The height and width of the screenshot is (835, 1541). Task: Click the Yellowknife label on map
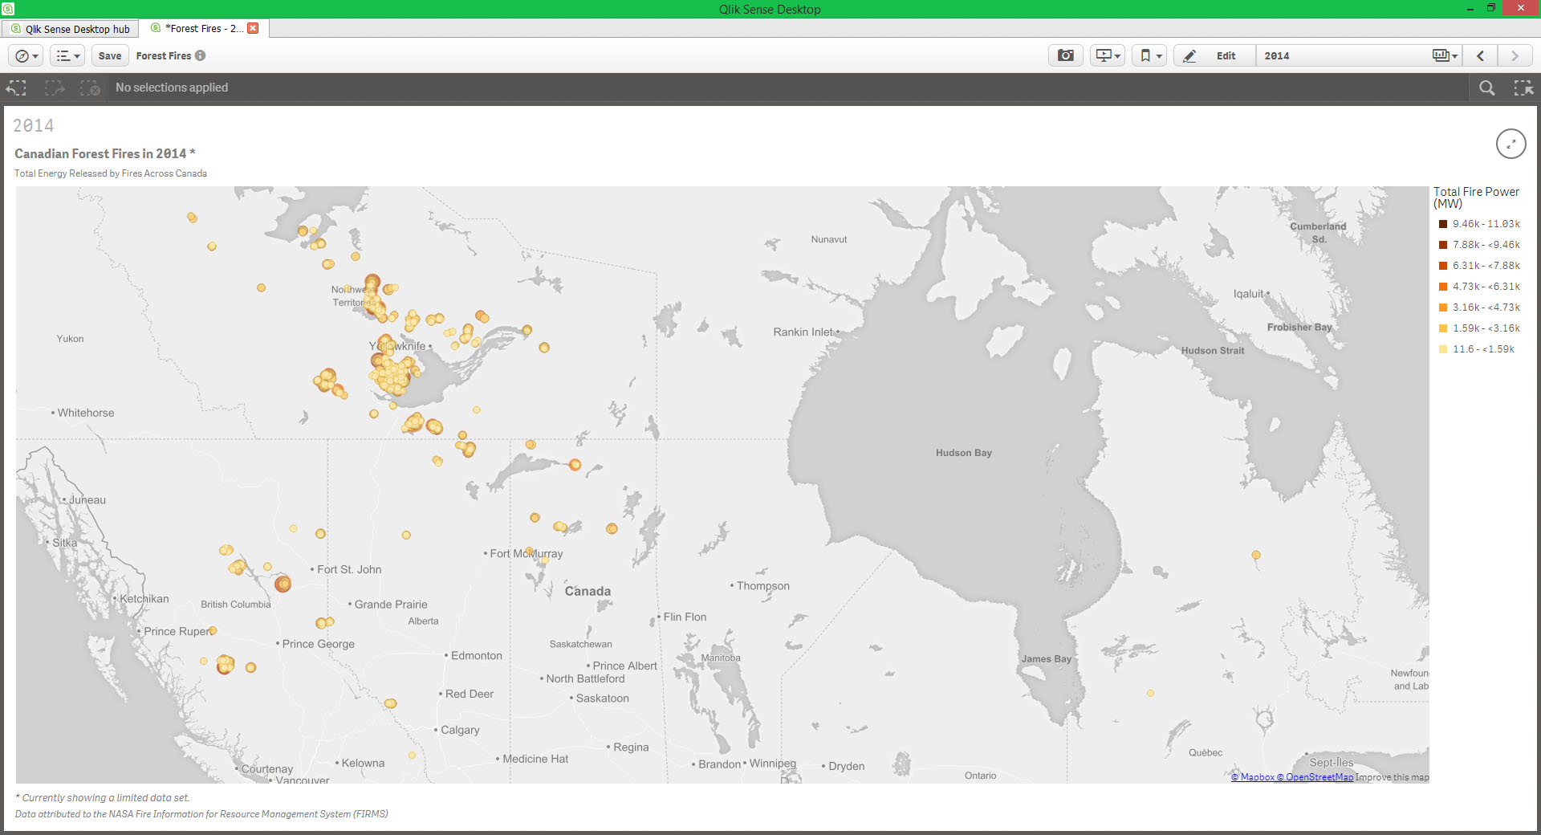[399, 346]
